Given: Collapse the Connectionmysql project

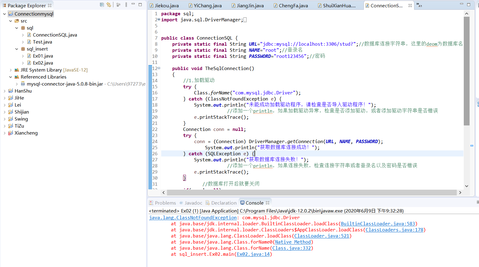Looking at the screenshot, I should (4, 14).
